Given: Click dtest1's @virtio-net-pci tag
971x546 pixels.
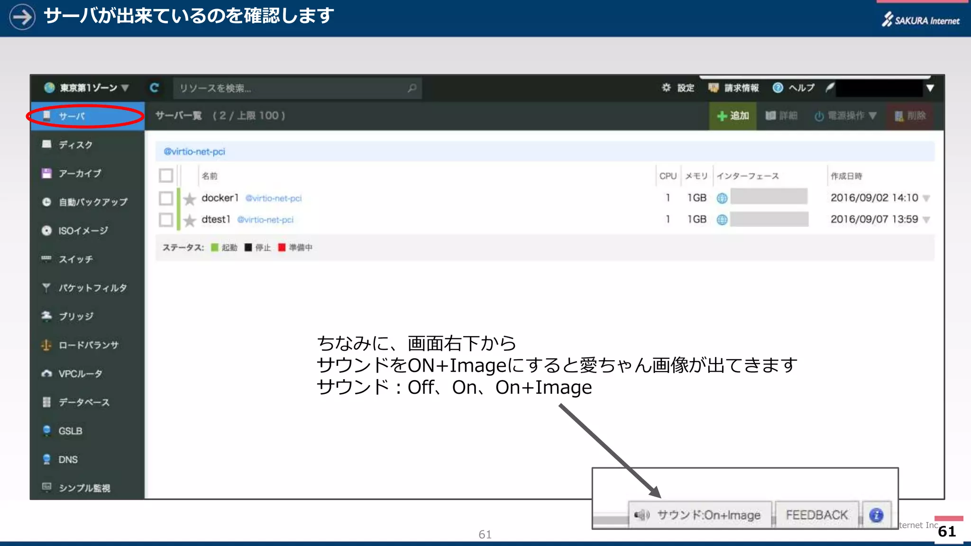Looking at the screenshot, I should pos(265,219).
